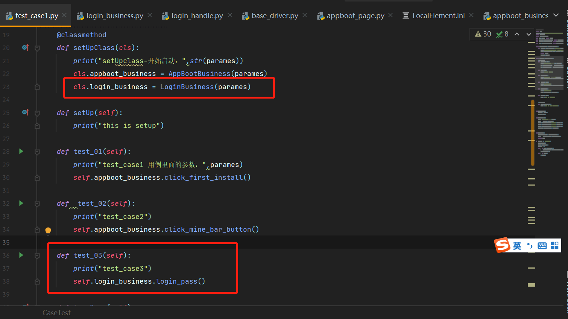The height and width of the screenshot is (319, 568).
Task: Click line number 24 in gutter
Action: click(6, 100)
